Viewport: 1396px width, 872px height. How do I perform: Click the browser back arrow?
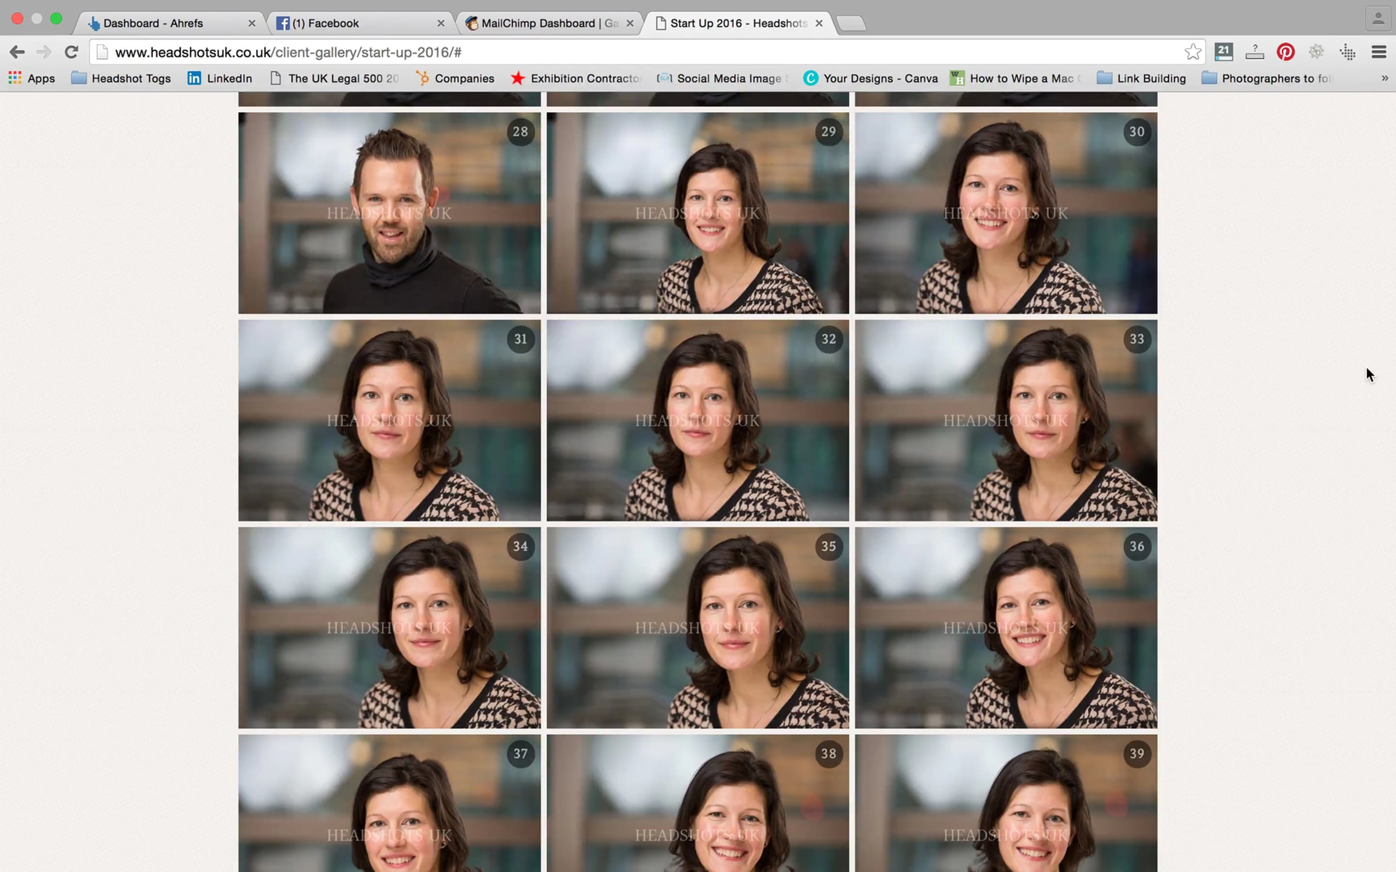click(x=17, y=52)
